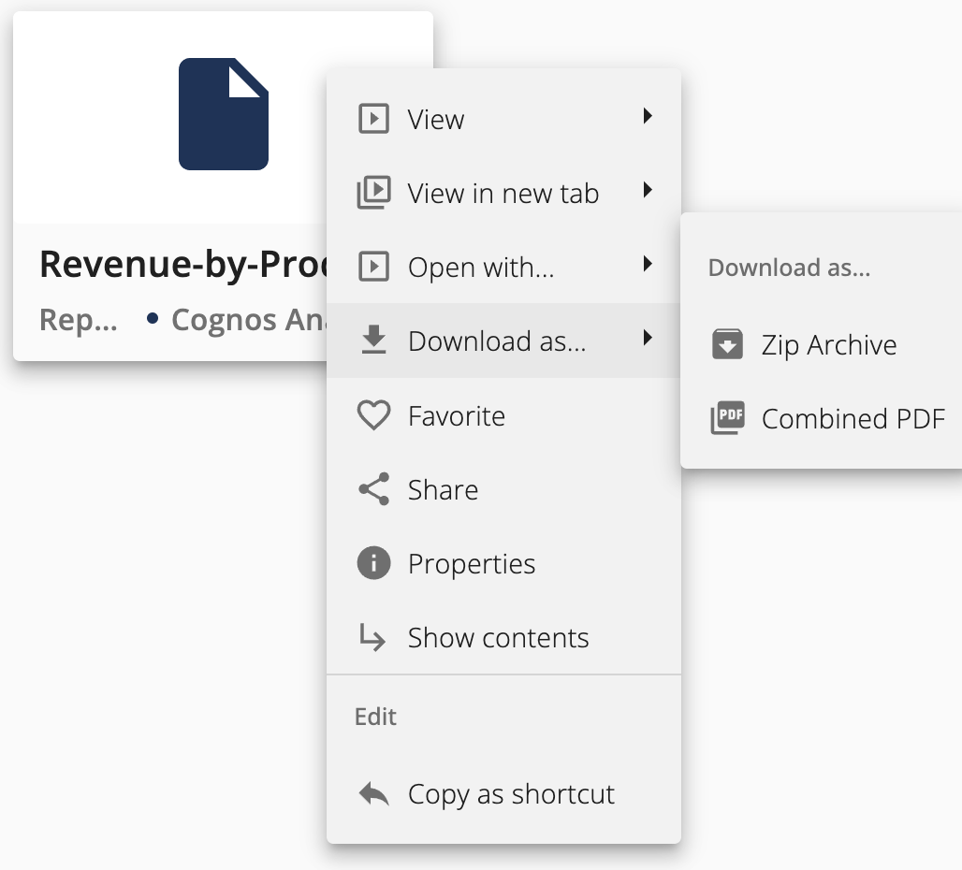Viewport: 962px width, 870px height.
Task: Open Properties of the report
Action: click(x=503, y=563)
